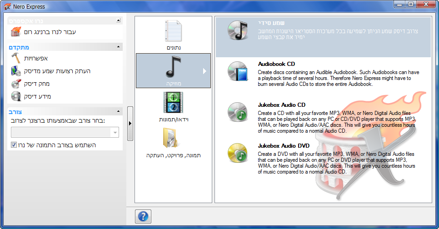
Task: Click the Jukebox Audio CD icon
Action: [x=238, y=112]
